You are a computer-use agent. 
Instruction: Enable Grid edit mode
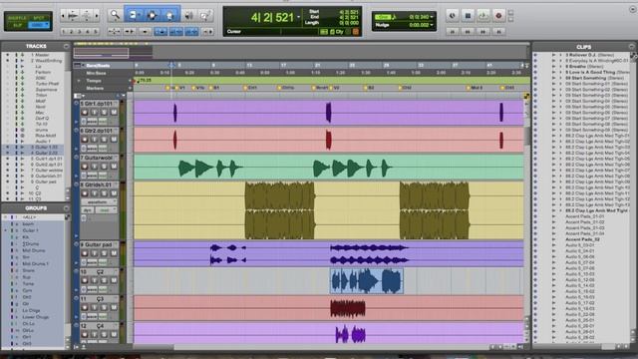click(38, 25)
